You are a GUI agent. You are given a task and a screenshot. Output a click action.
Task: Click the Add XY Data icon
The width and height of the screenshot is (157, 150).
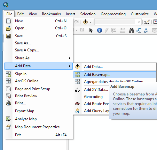click(x=77, y=90)
